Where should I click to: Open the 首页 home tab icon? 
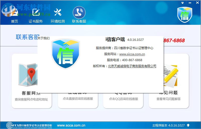(x=14, y=13)
